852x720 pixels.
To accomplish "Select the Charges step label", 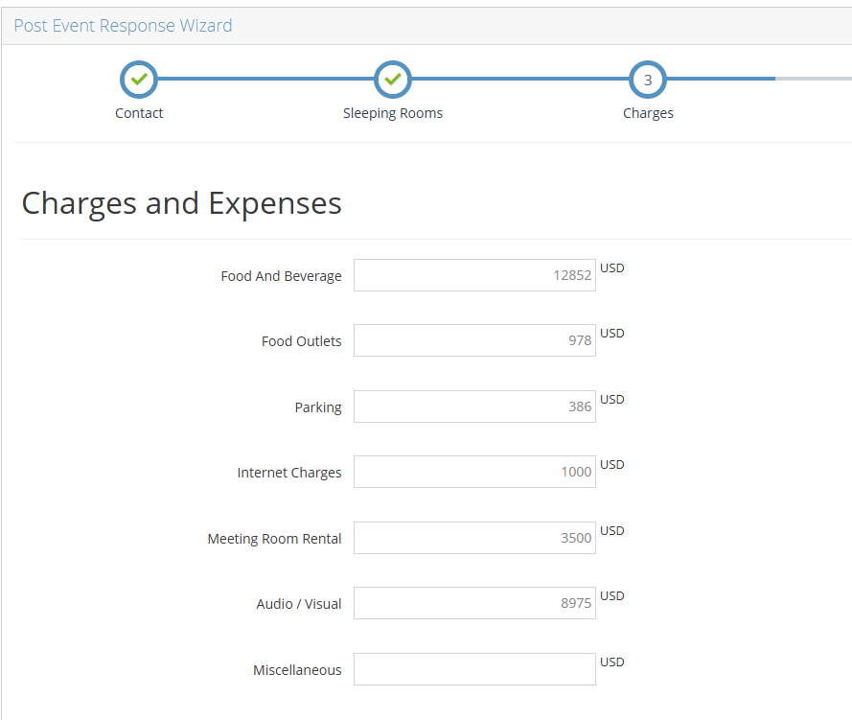I will [x=648, y=113].
